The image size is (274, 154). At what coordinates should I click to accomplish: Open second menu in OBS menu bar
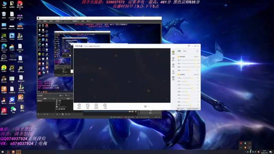point(45,21)
